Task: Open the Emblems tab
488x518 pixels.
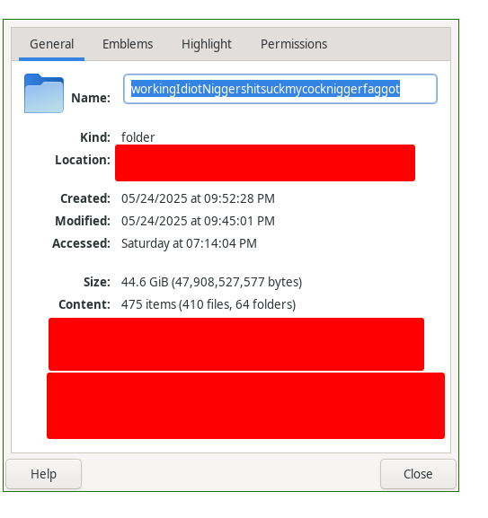Action: [128, 44]
